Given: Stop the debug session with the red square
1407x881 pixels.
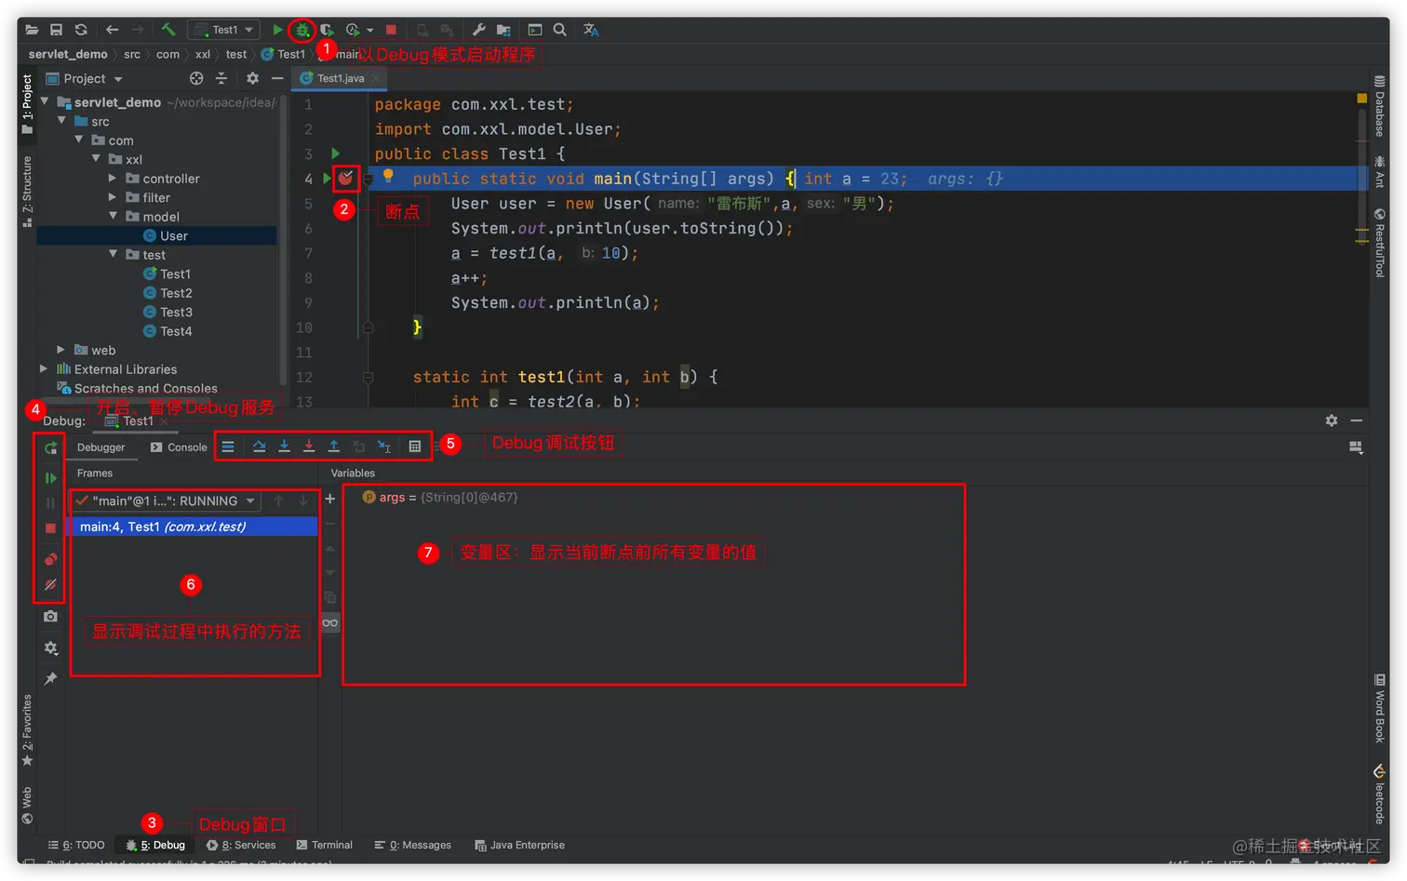Looking at the screenshot, I should [x=50, y=528].
